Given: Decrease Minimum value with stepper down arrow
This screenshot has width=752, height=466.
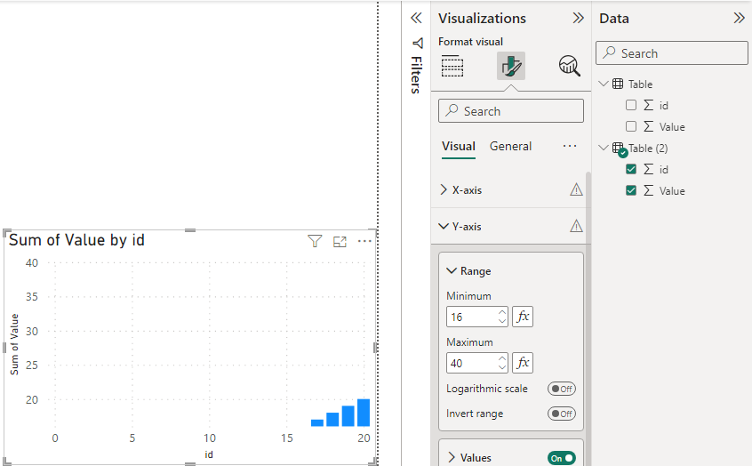Looking at the screenshot, I should pos(502,321).
